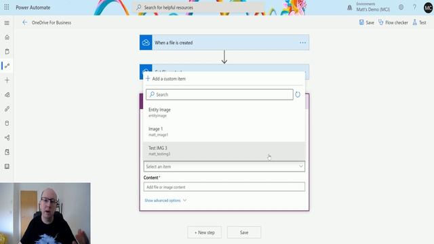Open My flows icon in sidebar

[x=7, y=66]
